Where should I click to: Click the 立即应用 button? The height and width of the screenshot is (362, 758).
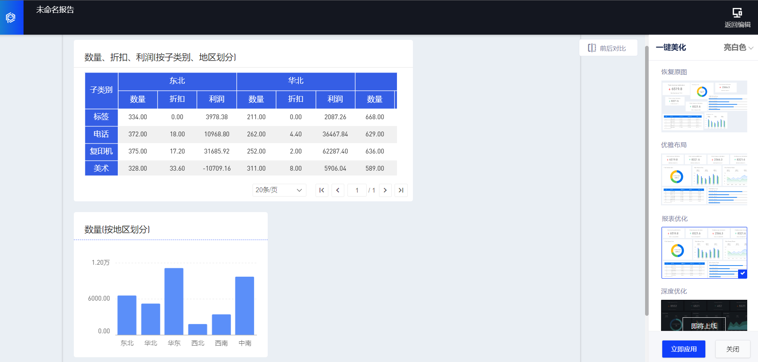click(683, 349)
